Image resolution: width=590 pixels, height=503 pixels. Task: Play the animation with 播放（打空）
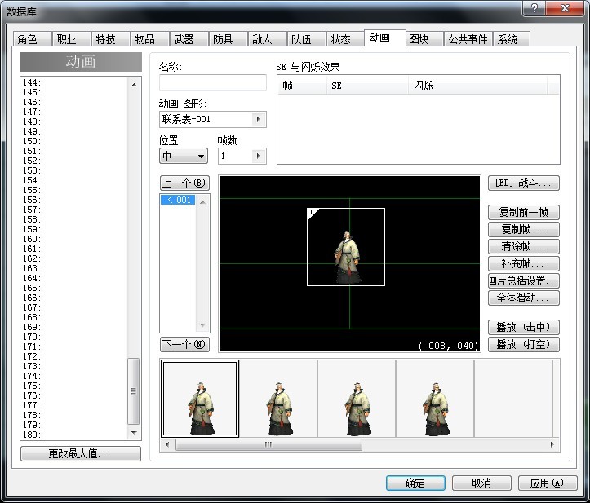(x=523, y=344)
